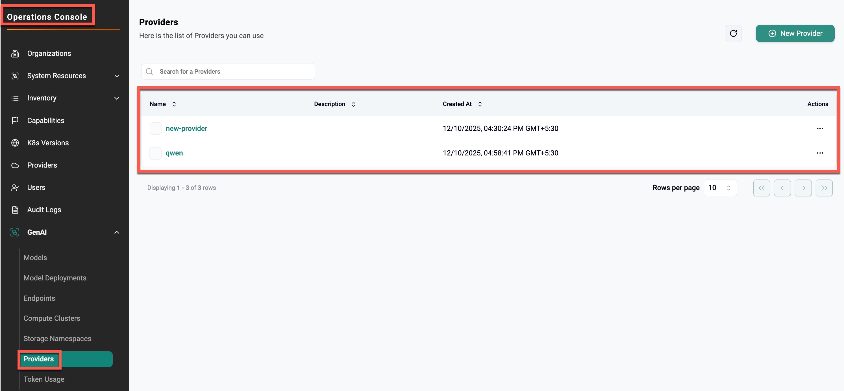Expand the System Resources menu
This screenshot has width=844, height=391.
[x=117, y=76]
